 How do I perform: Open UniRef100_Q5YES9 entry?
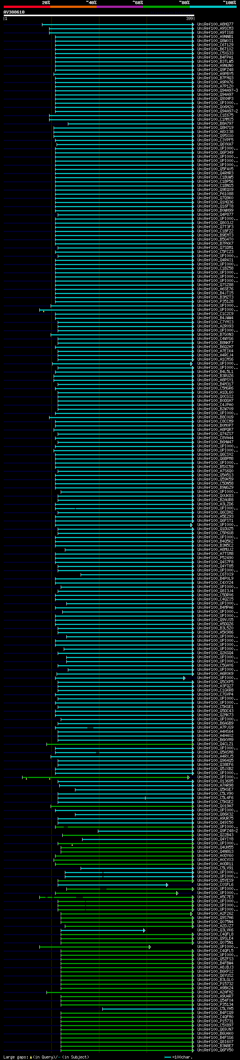215,881
